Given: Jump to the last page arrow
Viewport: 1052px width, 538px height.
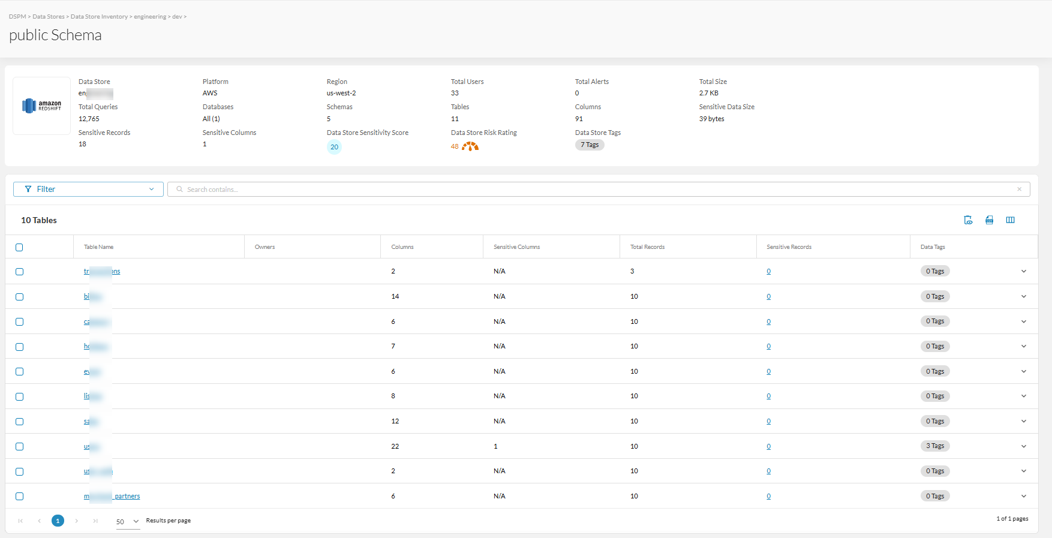Looking at the screenshot, I should pyautogui.click(x=95, y=521).
